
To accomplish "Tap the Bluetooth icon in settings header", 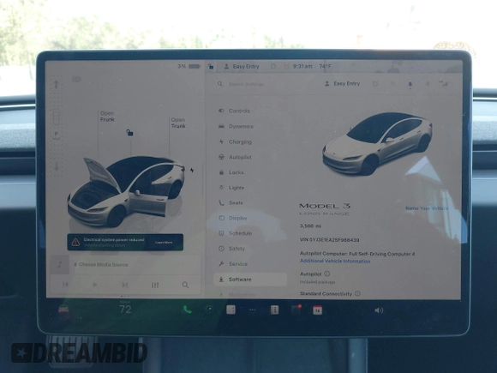I will pos(428,84).
